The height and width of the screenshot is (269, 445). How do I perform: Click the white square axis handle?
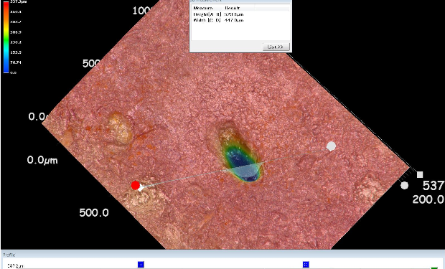pos(420,174)
